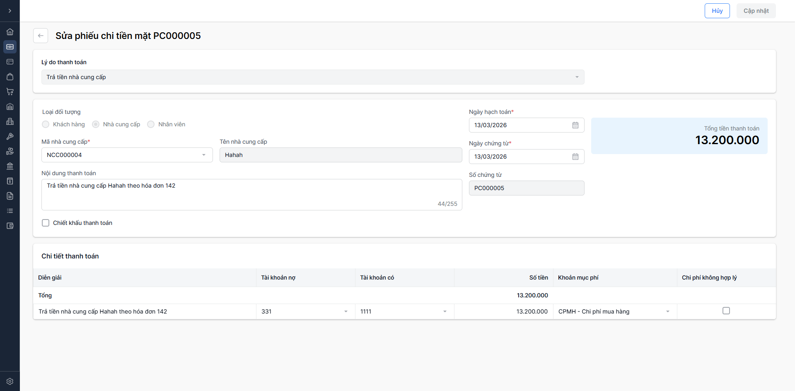The width and height of the screenshot is (795, 391).
Task: Select the Khách hàng radio option
Action: 46,124
